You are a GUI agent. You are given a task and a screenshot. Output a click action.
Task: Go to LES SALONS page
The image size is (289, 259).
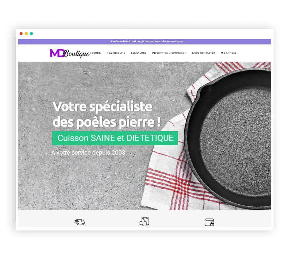139,53
